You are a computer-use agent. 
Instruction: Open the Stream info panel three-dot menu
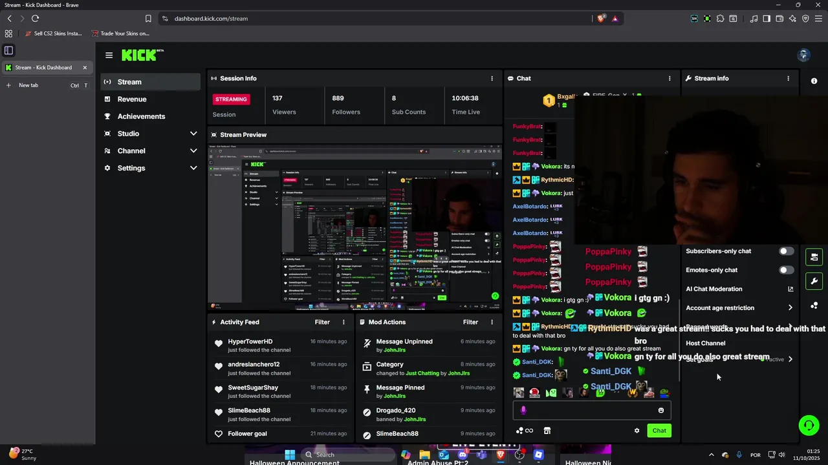788,78
